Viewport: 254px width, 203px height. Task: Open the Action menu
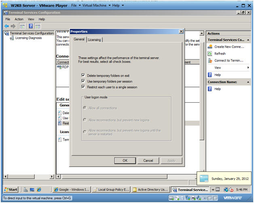click(x=19, y=19)
